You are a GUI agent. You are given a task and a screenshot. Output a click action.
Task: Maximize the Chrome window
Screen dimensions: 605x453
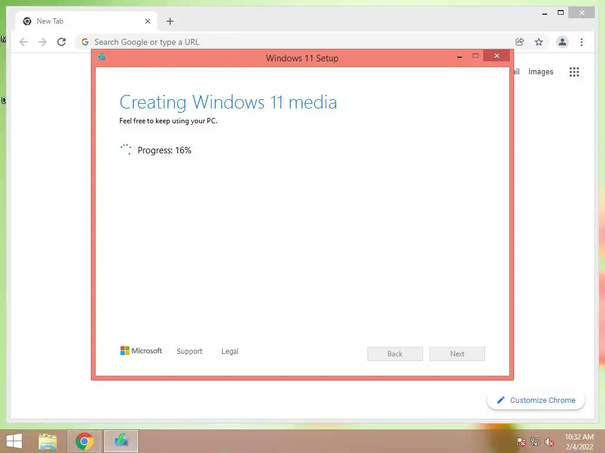click(561, 13)
